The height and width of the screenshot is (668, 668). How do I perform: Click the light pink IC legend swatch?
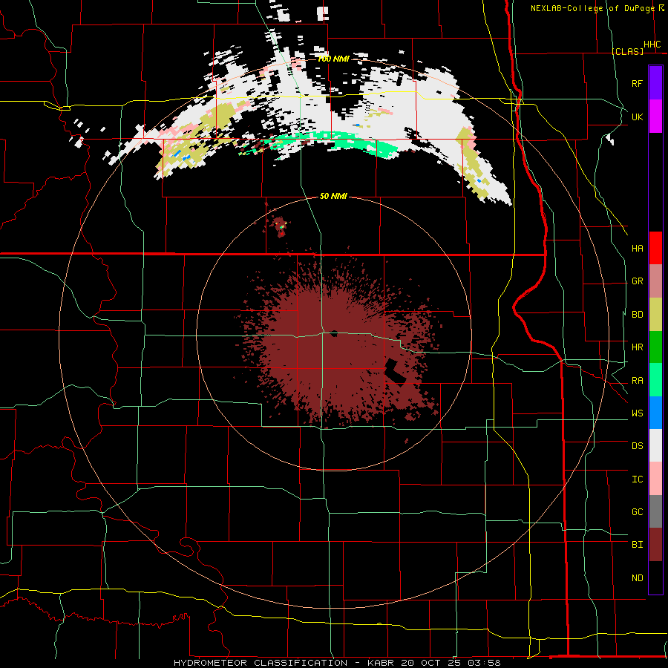coord(655,479)
